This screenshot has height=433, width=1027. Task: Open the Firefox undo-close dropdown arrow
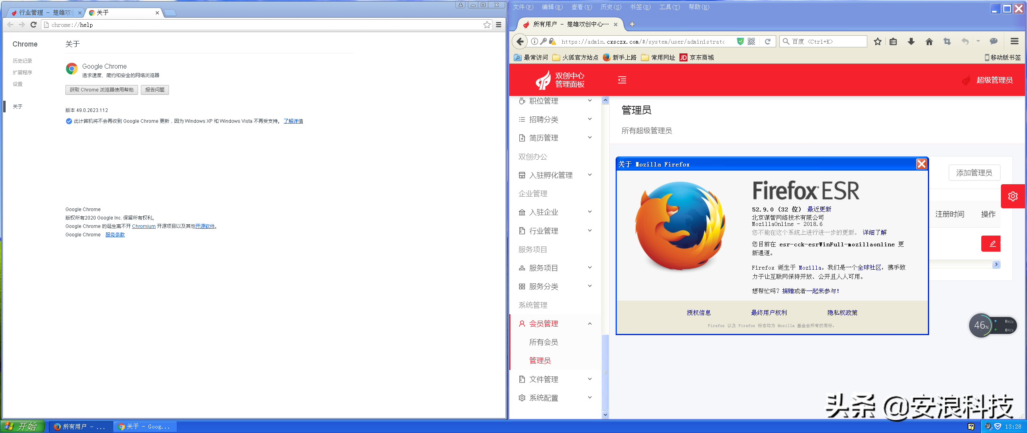pyautogui.click(x=978, y=41)
